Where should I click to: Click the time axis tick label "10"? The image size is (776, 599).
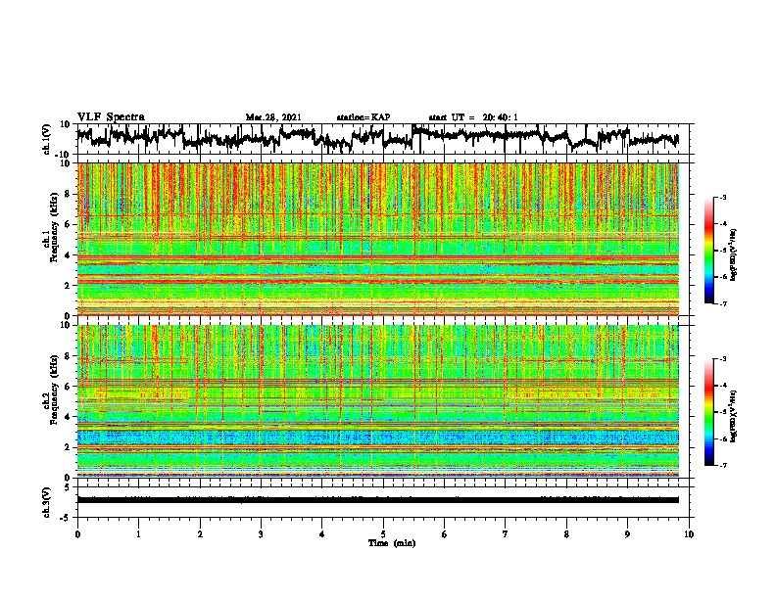(x=689, y=534)
